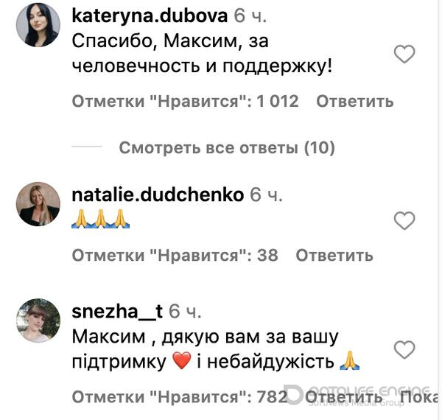Viewport: 442px width, 420px height.
Task: Open natalie.dudchenko's profile picture
Action: click(38, 204)
